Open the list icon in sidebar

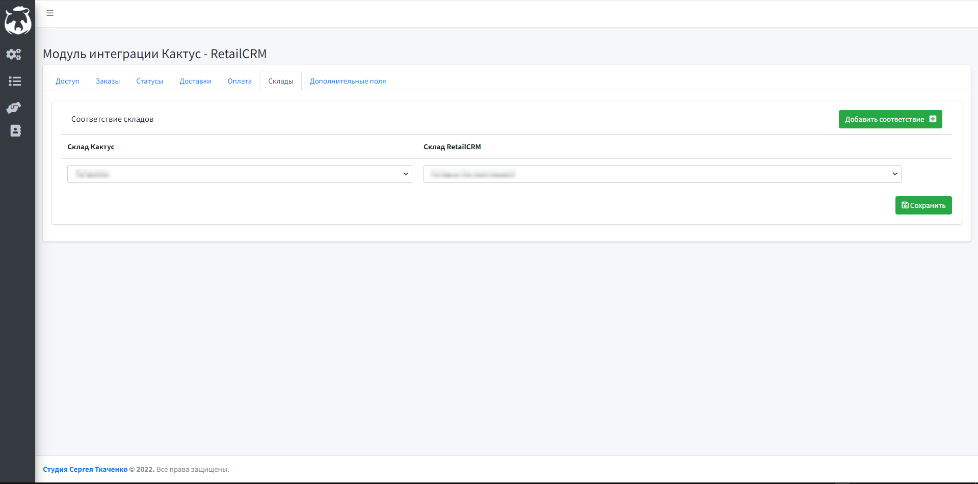click(x=15, y=81)
